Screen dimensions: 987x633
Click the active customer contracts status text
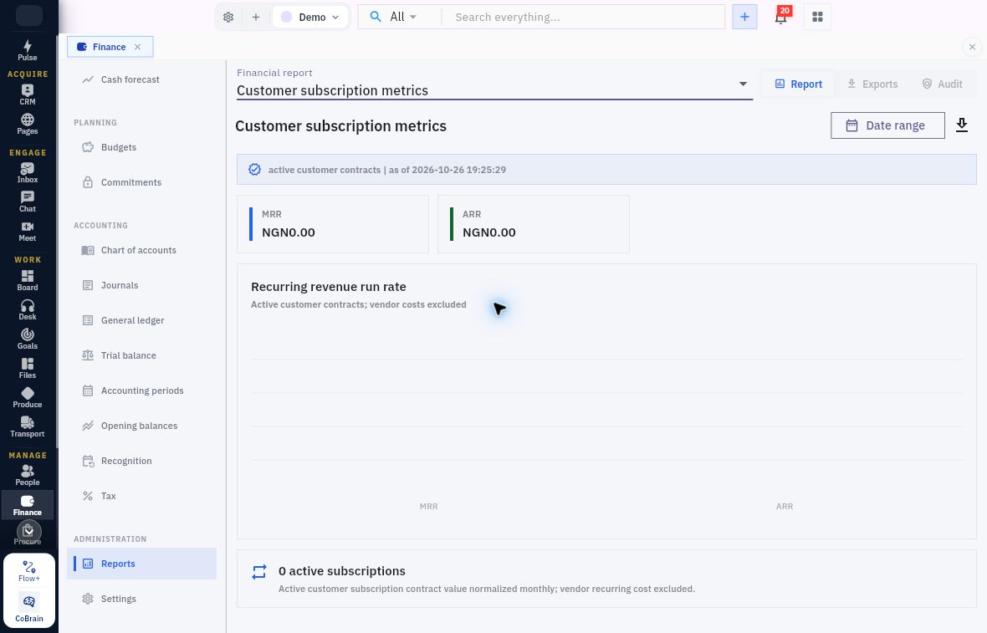[x=387, y=170]
